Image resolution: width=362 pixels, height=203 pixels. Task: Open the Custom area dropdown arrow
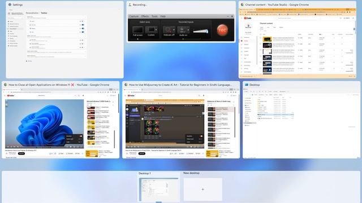(156, 30)
